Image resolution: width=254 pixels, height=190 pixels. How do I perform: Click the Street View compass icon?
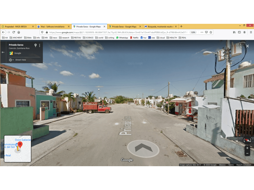247,140
